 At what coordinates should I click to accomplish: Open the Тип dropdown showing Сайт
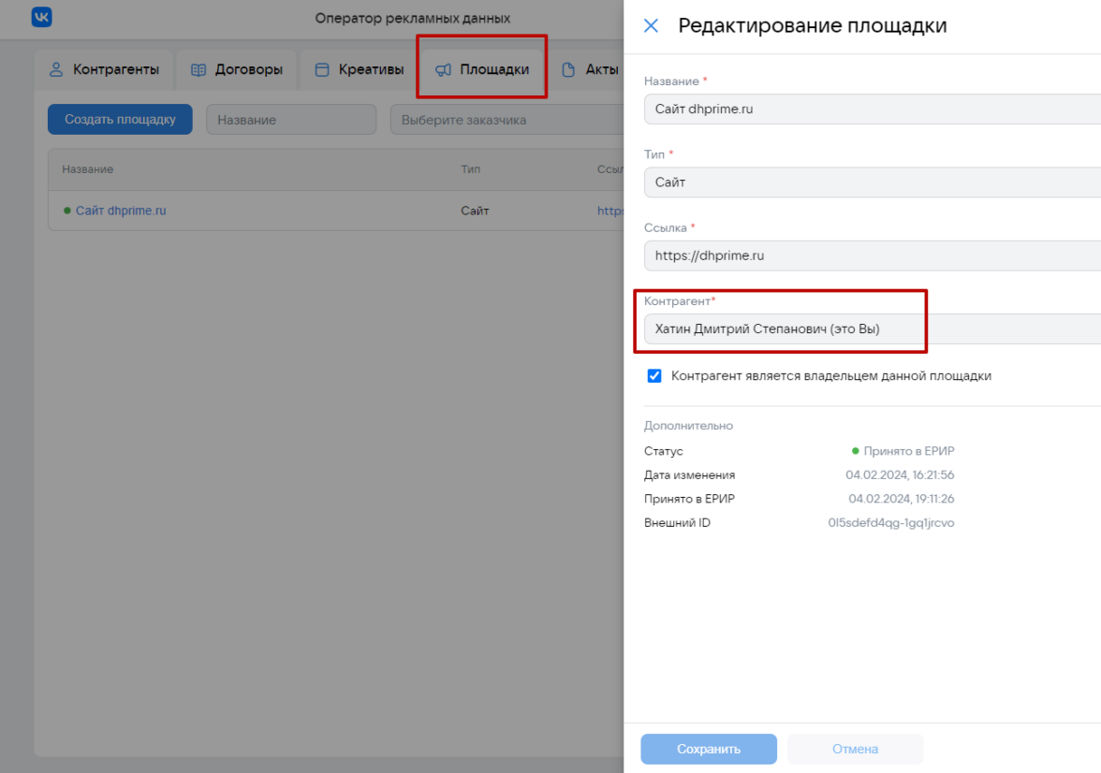pos(871,182)
